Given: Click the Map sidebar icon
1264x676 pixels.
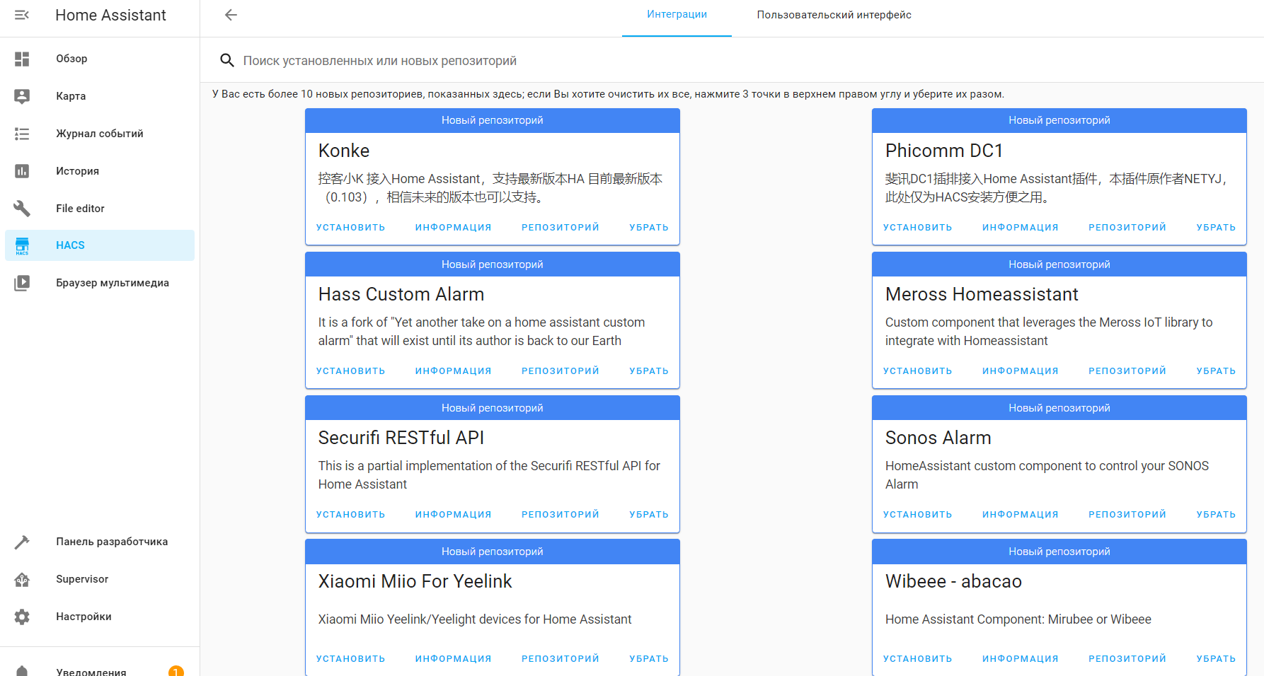Looking at the screenshot, I should coord(22,96).
